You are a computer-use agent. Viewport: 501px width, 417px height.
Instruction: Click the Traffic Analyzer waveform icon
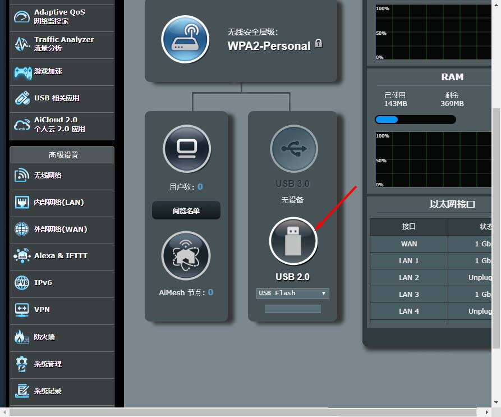click(x=22, y=44)
